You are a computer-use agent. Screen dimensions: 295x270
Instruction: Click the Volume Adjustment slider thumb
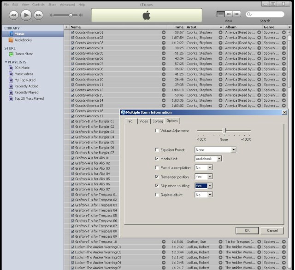[224, 131]
